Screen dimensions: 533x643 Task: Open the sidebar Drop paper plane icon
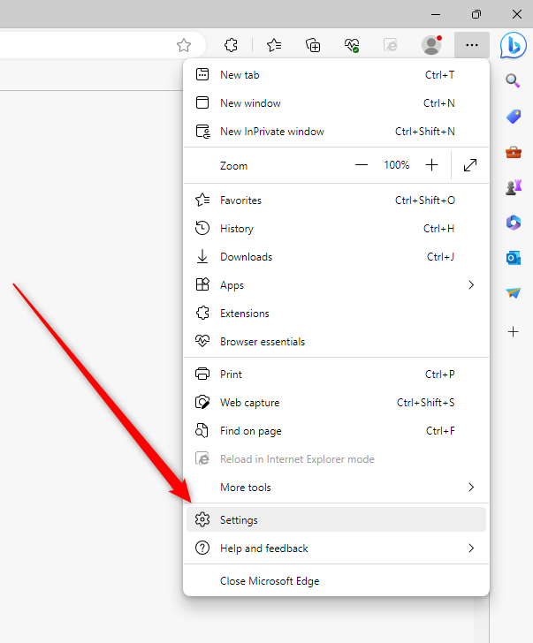(514, 293)
